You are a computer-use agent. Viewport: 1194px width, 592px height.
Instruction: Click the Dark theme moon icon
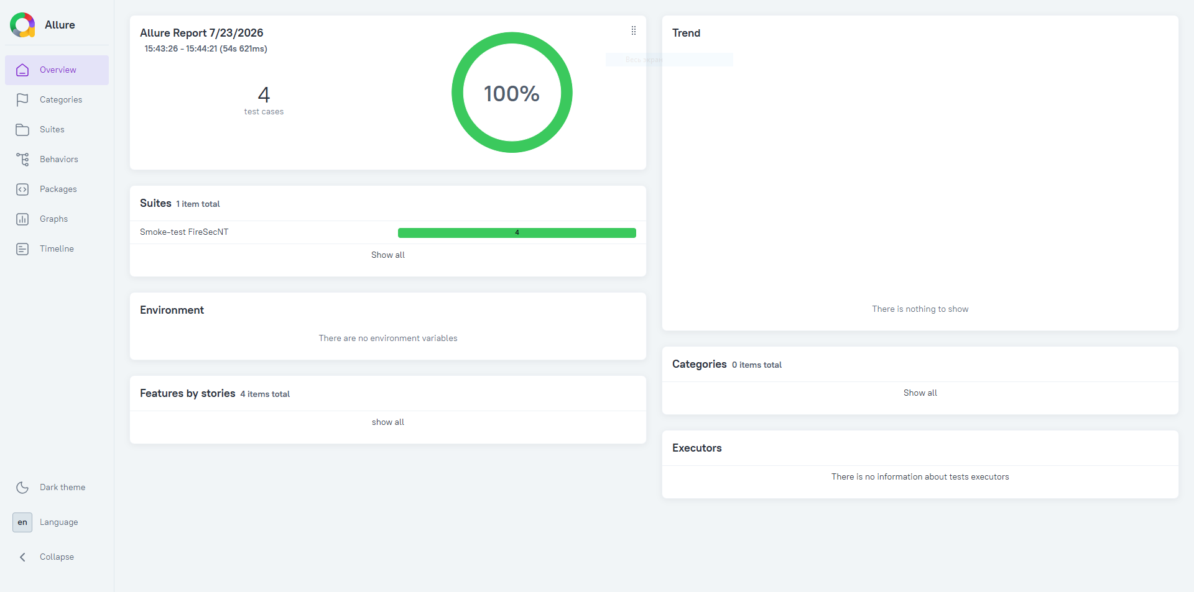[x=22, y=488]
